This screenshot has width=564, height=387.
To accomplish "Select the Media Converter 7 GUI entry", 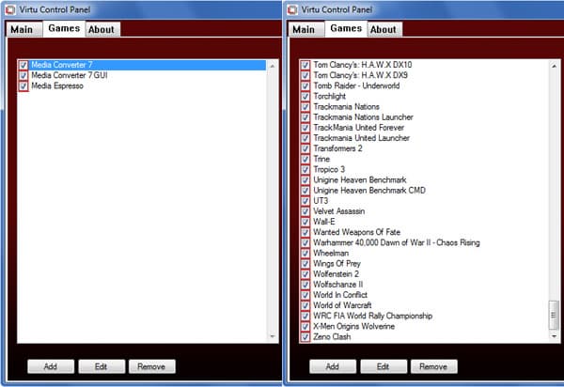I will coord(70,75).
